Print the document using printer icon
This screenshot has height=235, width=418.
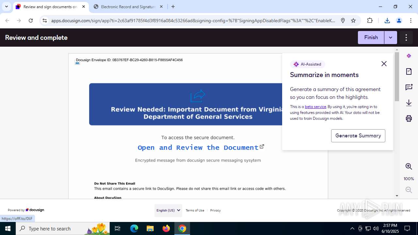coord(409,118)
